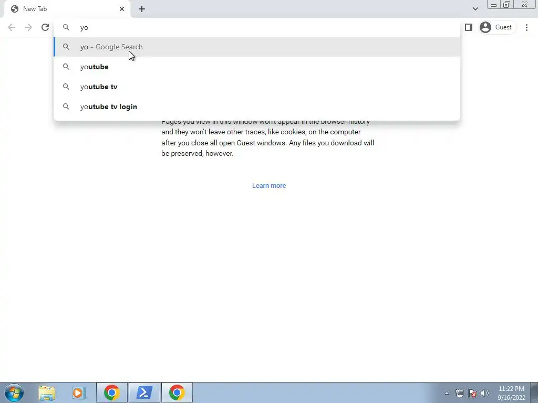Open PowerShell from the taskbar

(x=144, y=393)
